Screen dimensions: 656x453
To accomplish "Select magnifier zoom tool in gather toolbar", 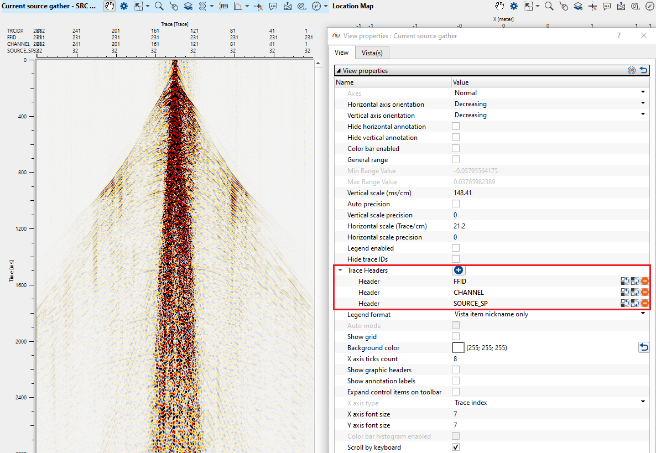I will pyautogui.click(x=159, y=6).
